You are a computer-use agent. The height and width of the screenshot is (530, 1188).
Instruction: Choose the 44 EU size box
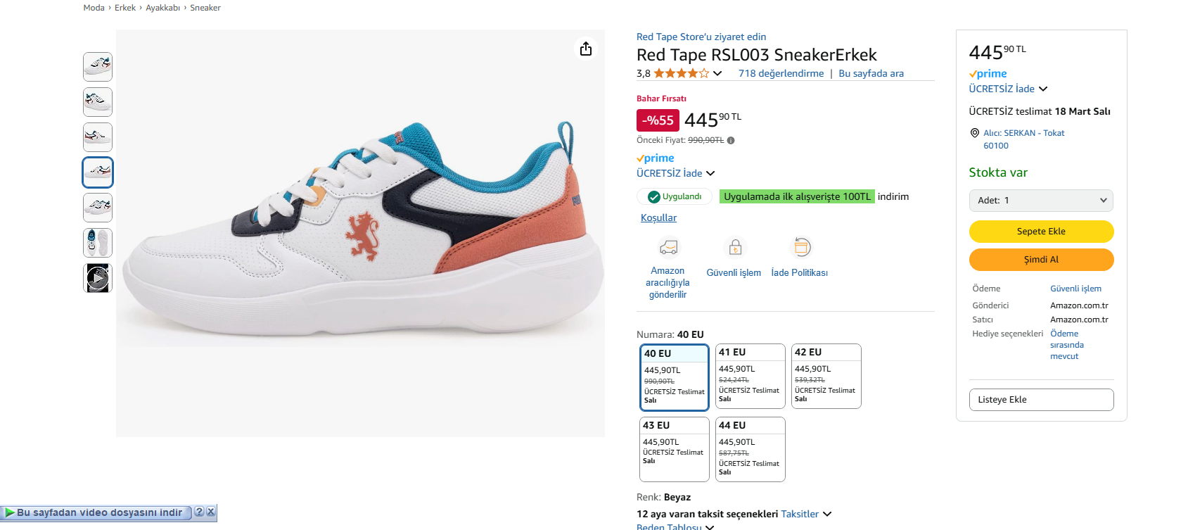click(x=750, y=449)
